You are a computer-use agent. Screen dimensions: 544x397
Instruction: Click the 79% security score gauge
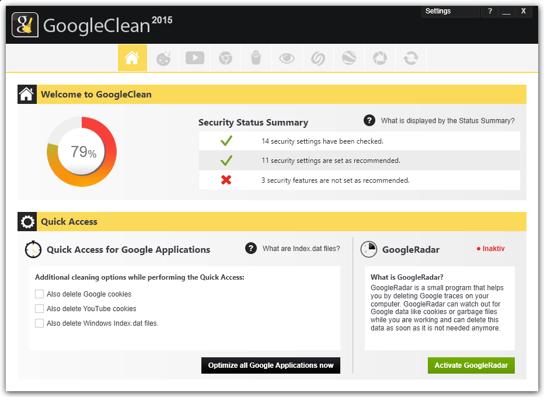82,152
